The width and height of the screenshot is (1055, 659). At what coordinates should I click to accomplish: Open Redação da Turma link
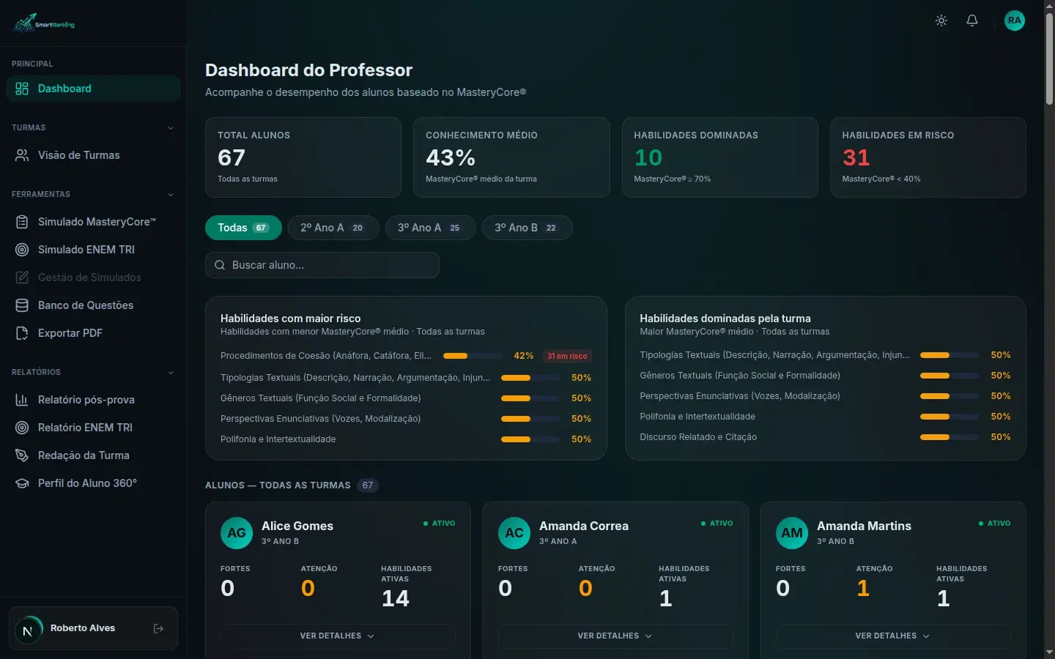[93, 455]
